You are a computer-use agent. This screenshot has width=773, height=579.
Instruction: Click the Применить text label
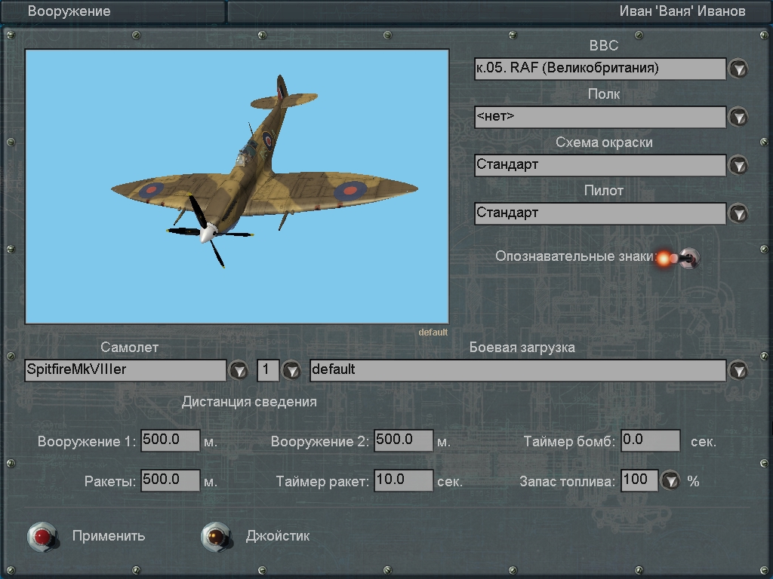tap(109, 536)
